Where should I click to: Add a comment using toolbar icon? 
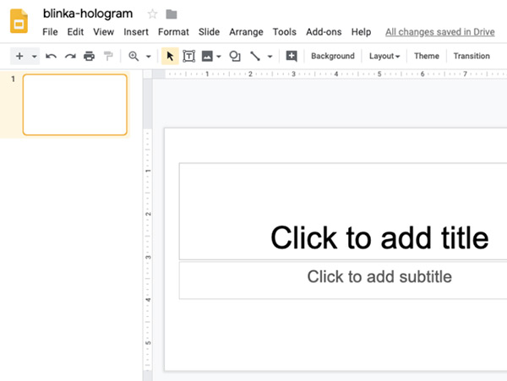[292, 57]
